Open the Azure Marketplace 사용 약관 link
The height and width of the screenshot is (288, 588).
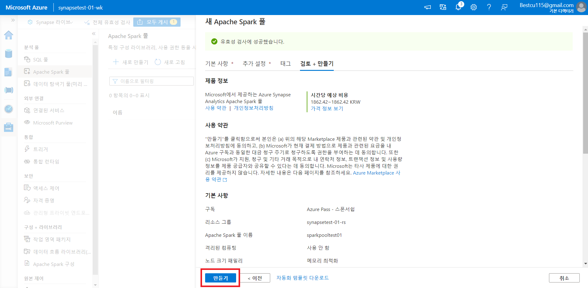[376, 173]
